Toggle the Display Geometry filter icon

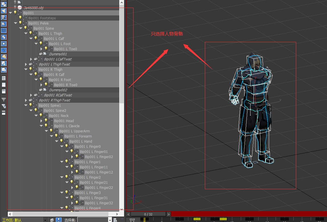(3, 4)
